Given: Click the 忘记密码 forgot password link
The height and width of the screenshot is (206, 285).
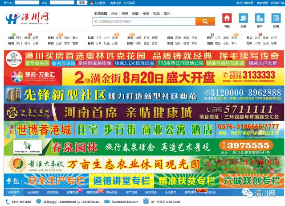Looking at the screenshot, I should point(129,3).
